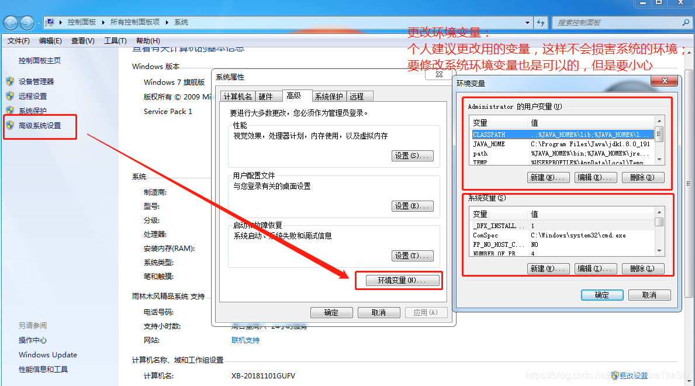Click 确定 in the 系统属性 dialog
The image size is (695, 386).
(331, 312)
